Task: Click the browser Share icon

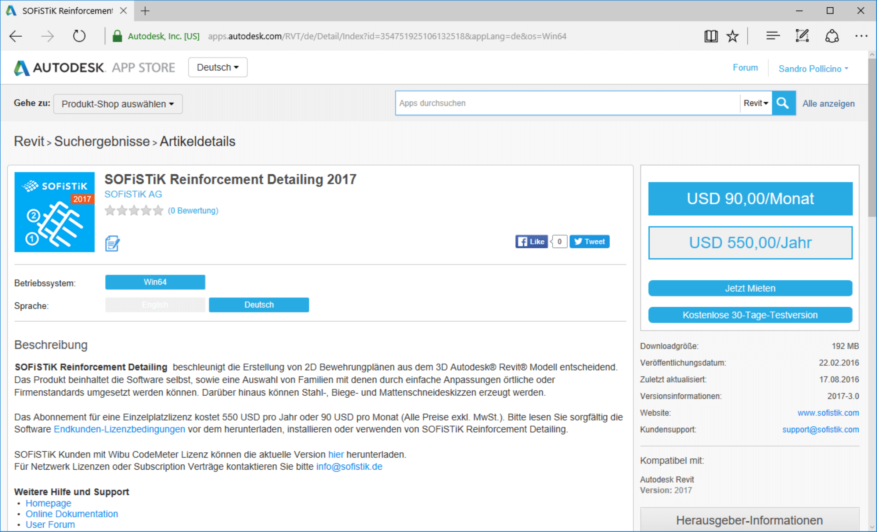Action: click(x=832, y=36)
